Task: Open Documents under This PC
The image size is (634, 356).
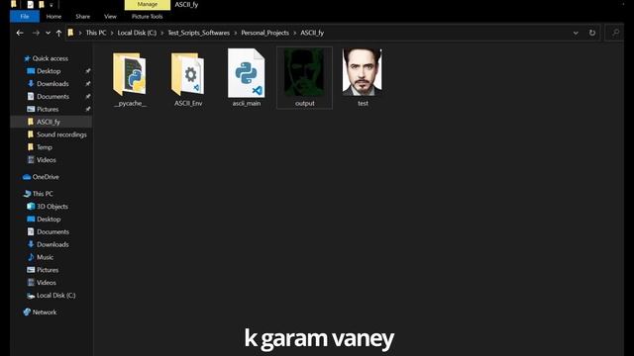Action: click(x=53, y=231)
